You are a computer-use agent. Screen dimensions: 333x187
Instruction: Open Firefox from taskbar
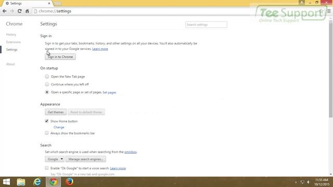(x=69, y=182)
